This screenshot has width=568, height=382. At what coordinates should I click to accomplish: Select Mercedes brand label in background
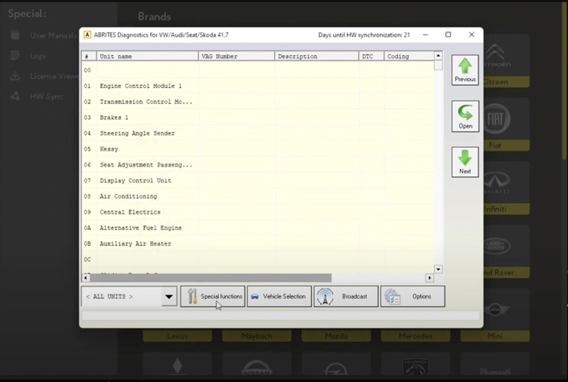415,336
